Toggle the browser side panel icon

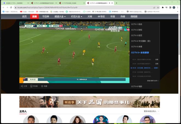[170, 7]
